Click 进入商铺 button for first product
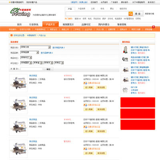This screenshot has height=160, width=160. coord(89,88)
